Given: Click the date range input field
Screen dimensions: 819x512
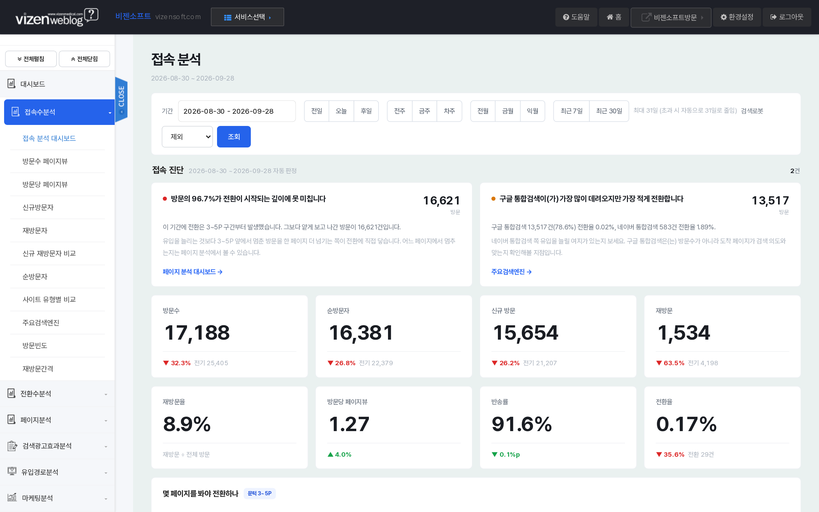Looking at the screenshot, I should pyautogui.click(x=237, y=111).
